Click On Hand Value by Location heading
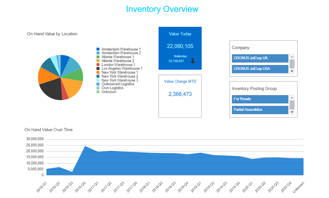The height and width of the screenshot is (198, 329). pos(52,34)
